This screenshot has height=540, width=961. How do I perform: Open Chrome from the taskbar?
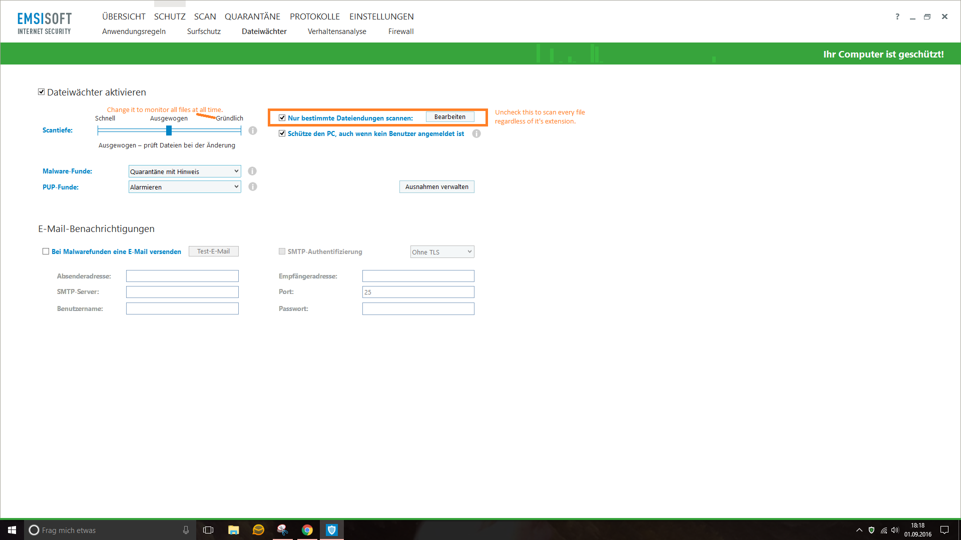coord(307,530)
